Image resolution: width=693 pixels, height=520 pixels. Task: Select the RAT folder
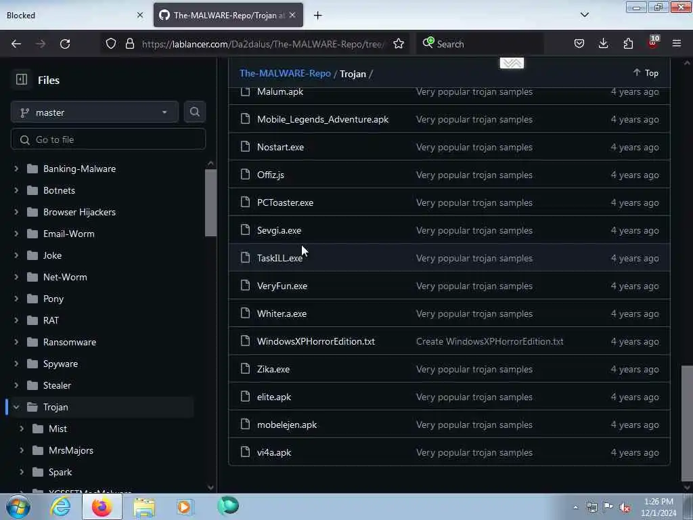click(x=51, y=320)
